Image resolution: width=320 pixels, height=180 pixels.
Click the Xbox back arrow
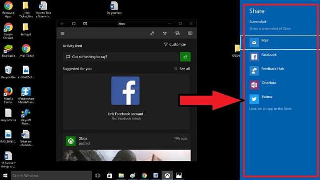pos(63,24)
